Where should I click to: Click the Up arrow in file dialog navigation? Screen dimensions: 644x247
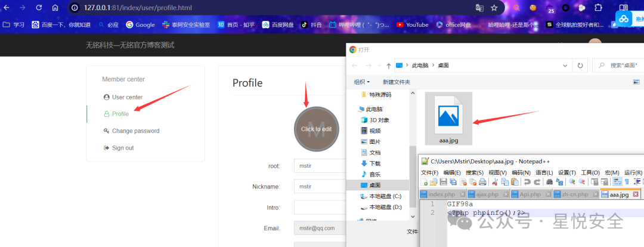(x=389, y=66)
